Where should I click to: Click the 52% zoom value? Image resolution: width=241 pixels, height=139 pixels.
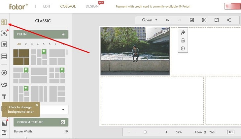tap(179, 132)
